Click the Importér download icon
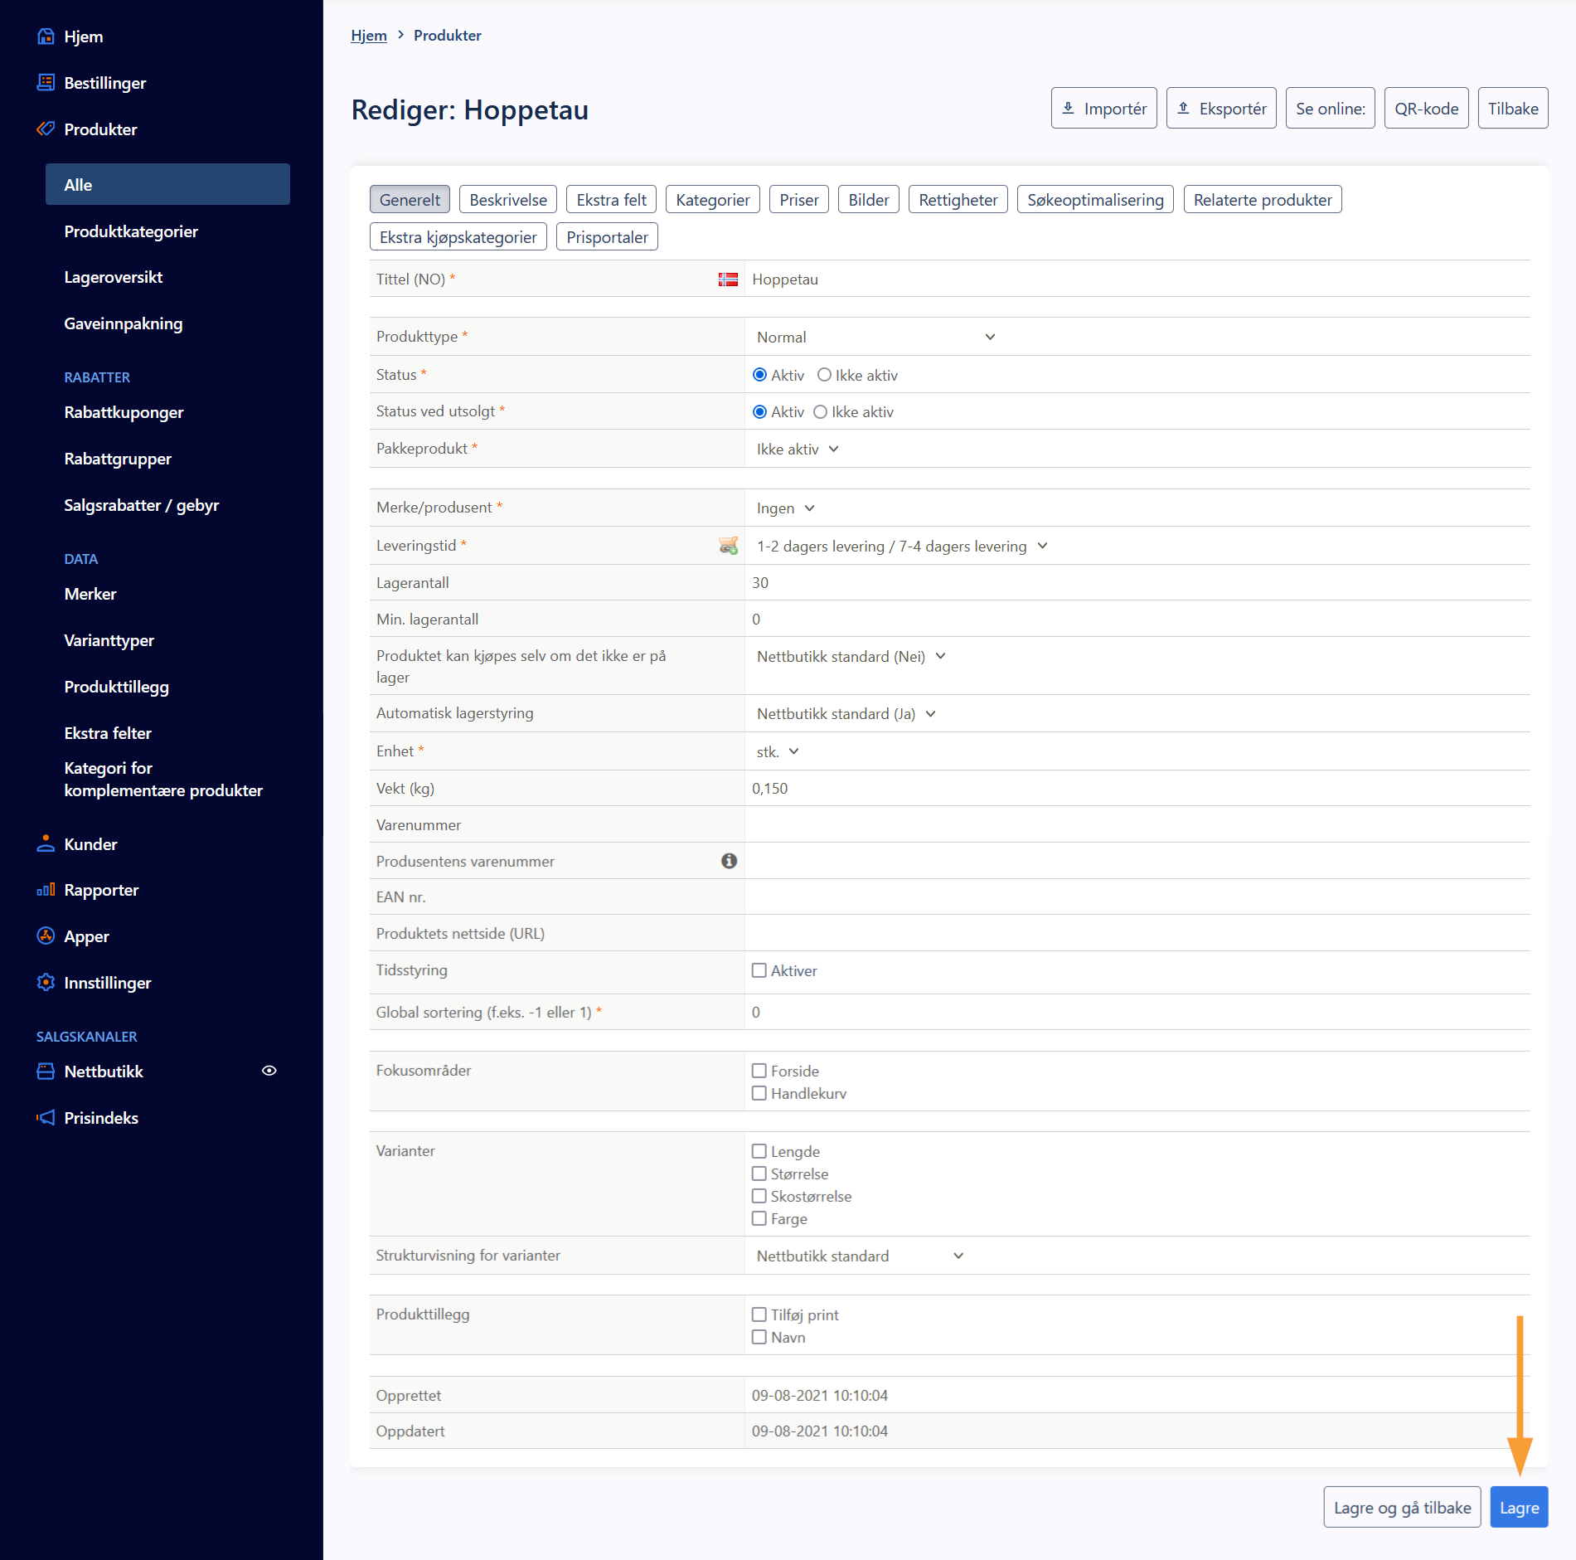 click(x=1069, y=108)
